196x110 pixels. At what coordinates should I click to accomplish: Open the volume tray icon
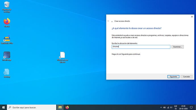click(171, 107)
